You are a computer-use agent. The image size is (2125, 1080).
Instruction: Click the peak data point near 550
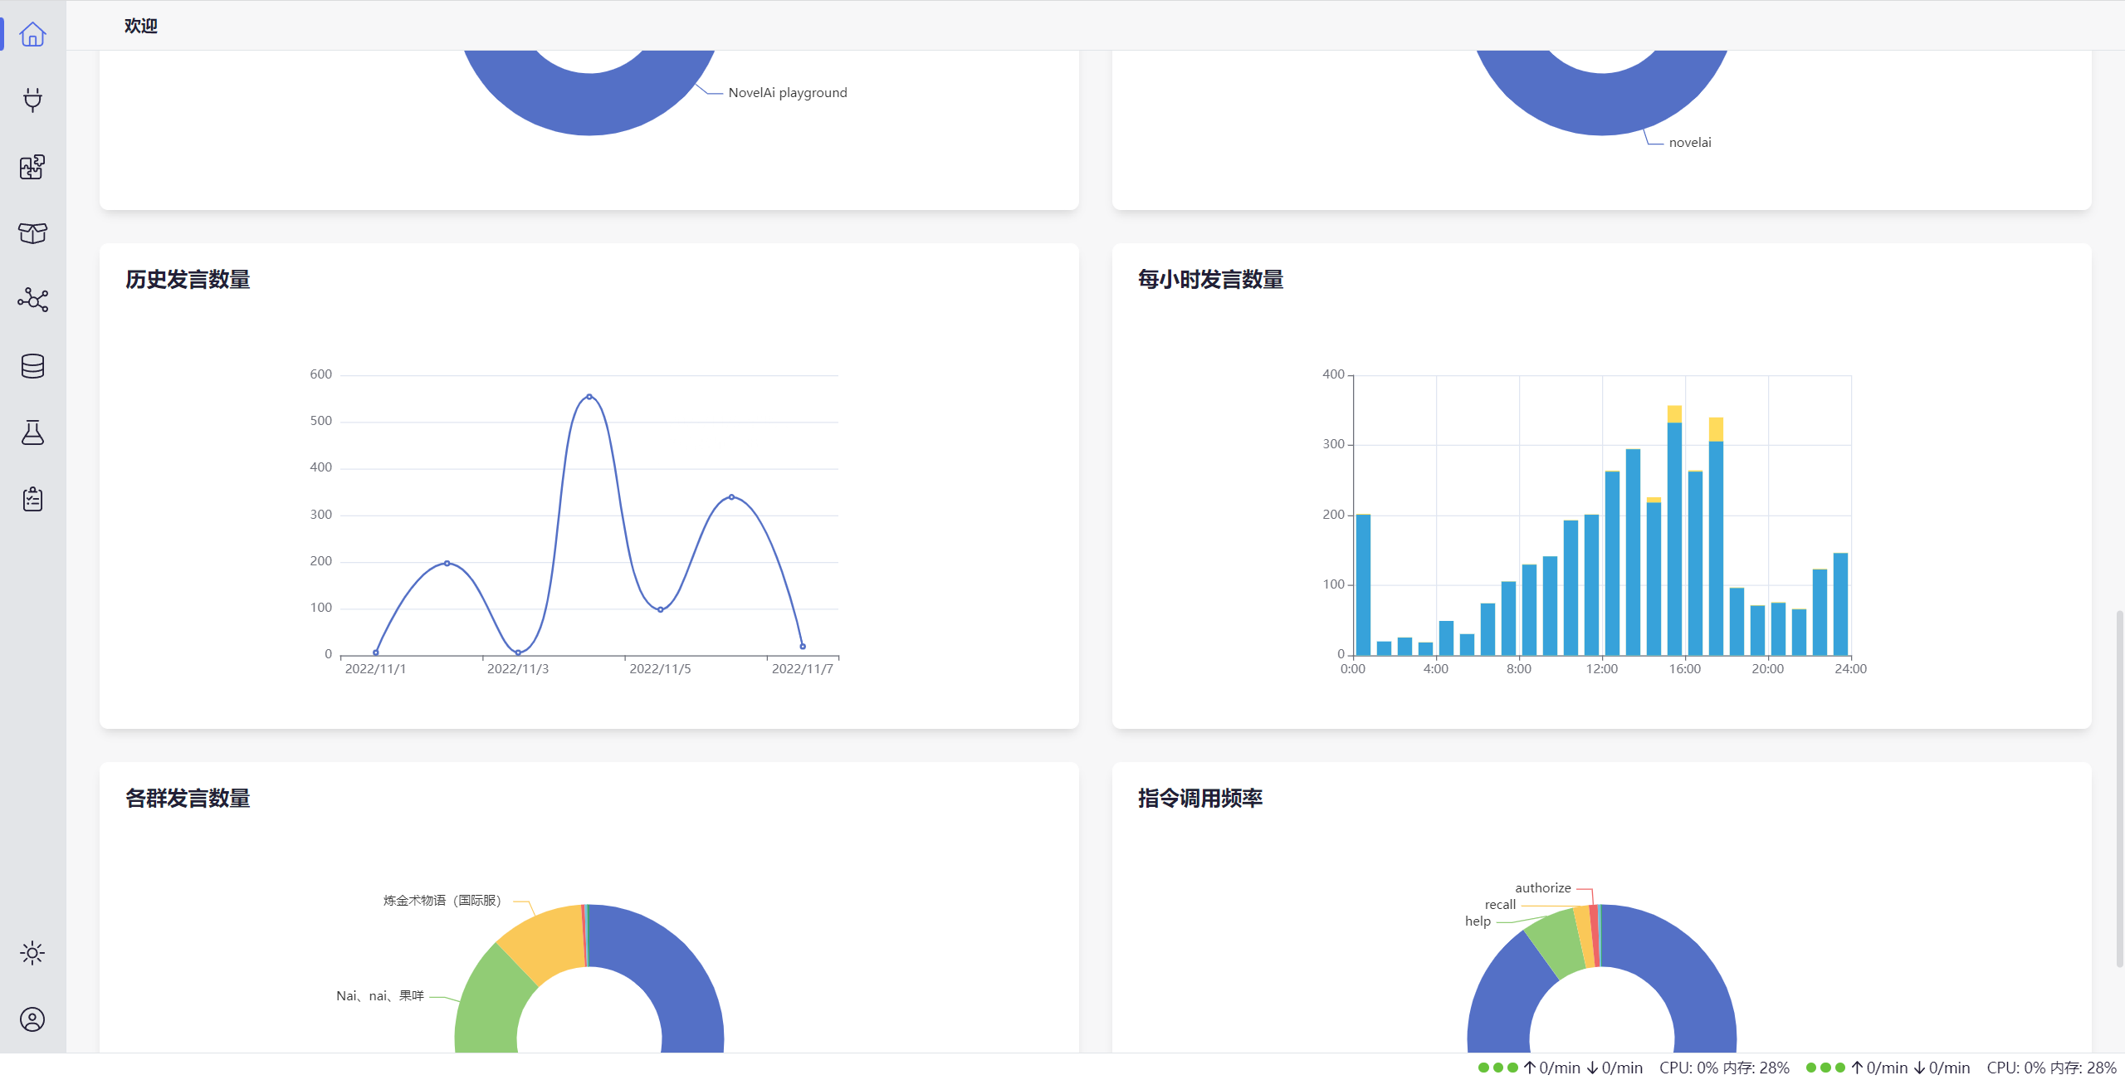[589, 397]
